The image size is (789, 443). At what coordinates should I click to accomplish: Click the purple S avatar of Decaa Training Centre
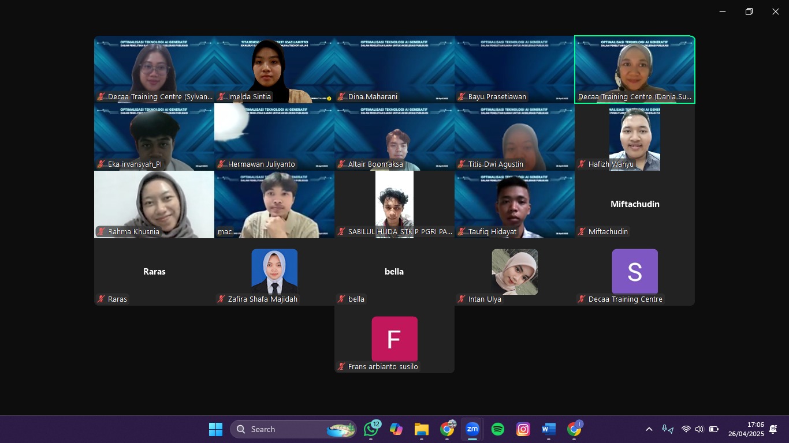634,272
